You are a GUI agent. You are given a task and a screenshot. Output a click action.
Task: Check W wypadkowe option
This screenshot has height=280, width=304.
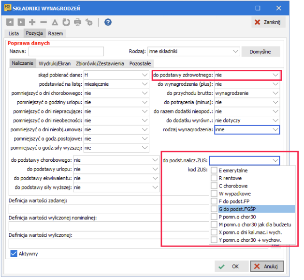click(x=214, y=194)
